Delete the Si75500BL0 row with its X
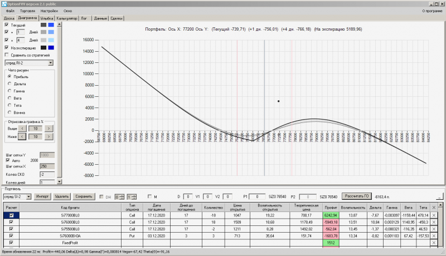This screenshot has width=446, height=256. click(x=434, y=229)
